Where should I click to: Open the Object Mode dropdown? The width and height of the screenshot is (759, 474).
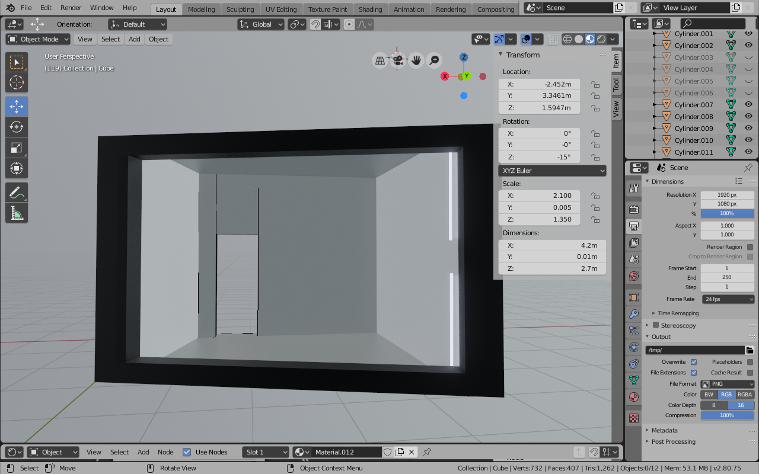click(39, 39)
